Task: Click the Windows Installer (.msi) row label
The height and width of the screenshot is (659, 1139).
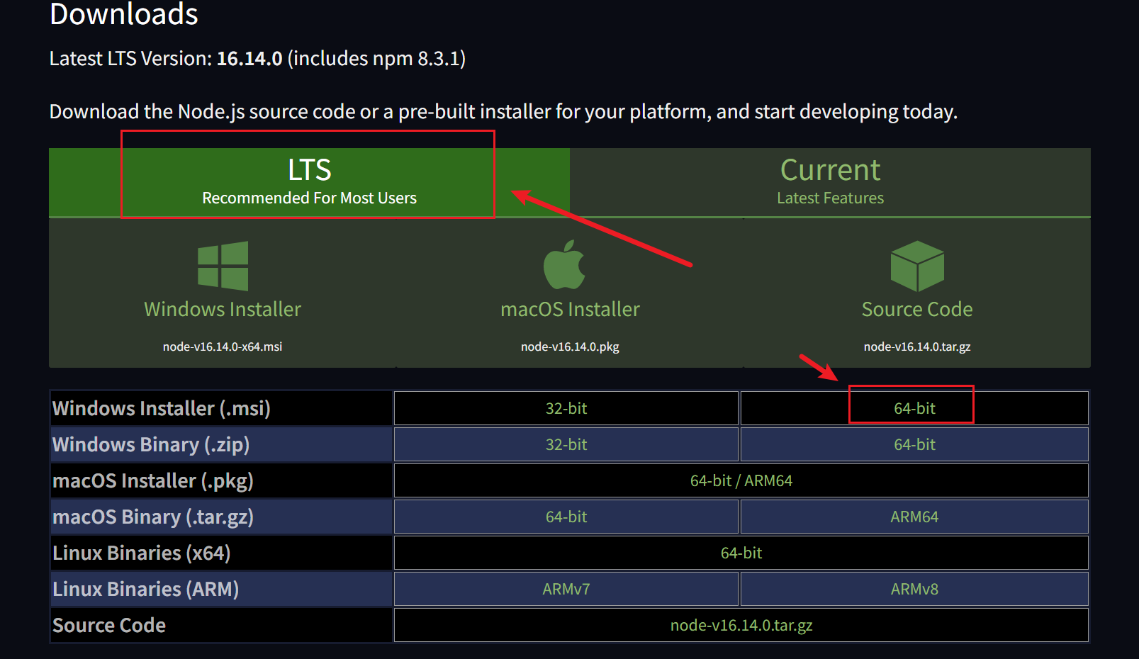Action: point(162,408)
